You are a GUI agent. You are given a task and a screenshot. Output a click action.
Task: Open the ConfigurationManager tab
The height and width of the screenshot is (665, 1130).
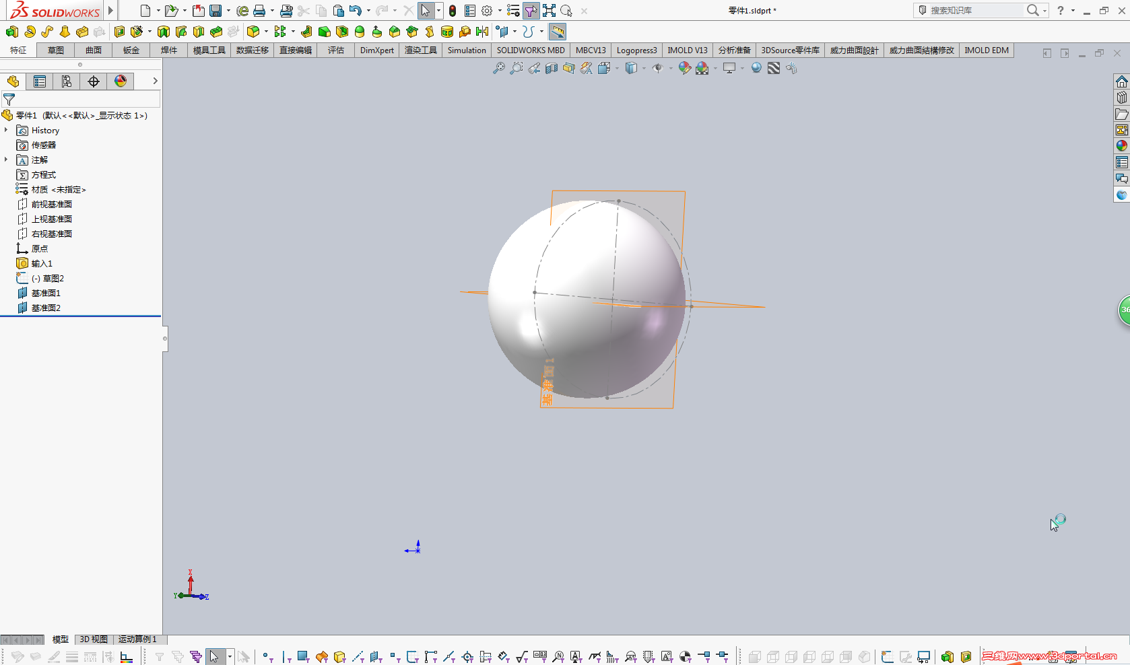pos(67,81)
